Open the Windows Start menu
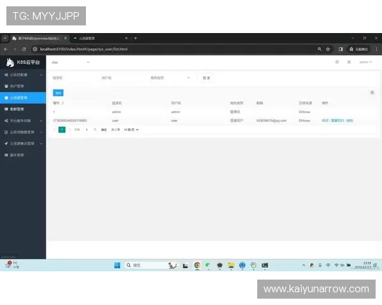The image size is (382, 305). tap(117, 265)
